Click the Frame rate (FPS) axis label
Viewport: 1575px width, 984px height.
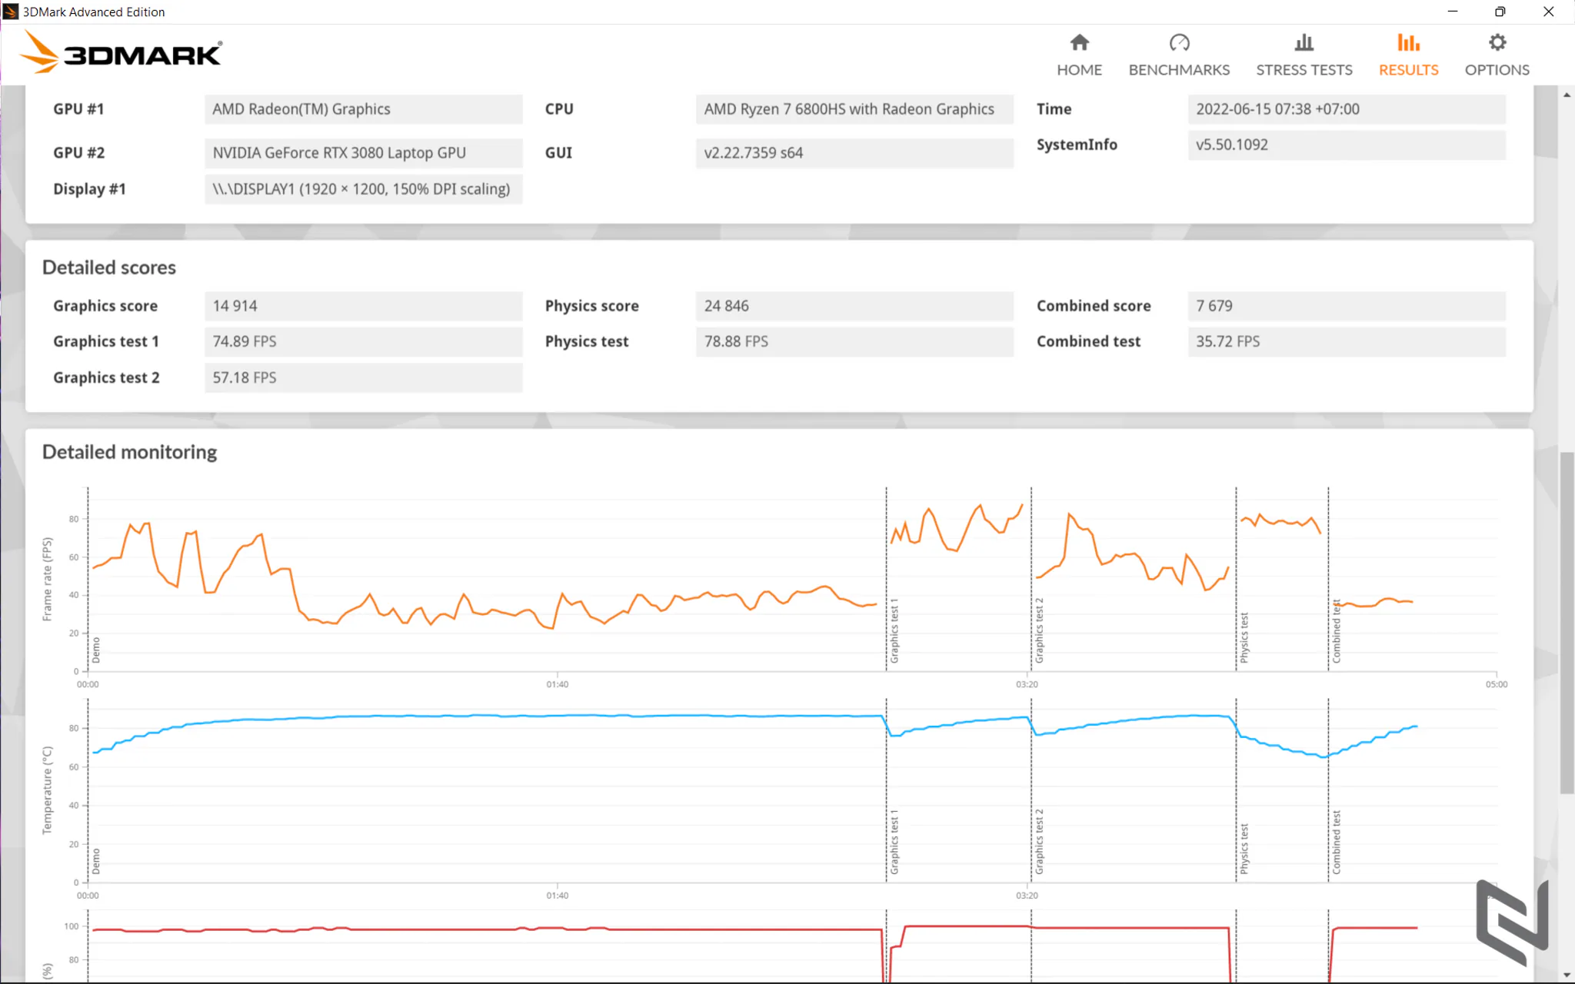(x=48, y=579)
